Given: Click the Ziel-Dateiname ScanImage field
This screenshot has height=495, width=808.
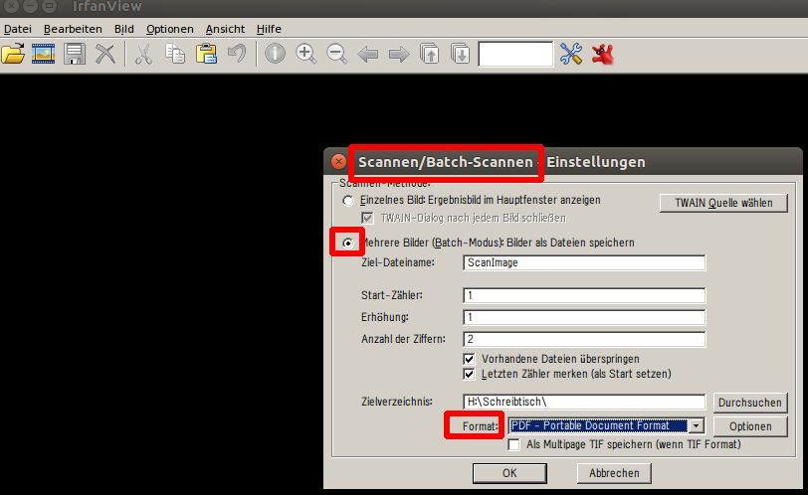Looking at the screenshot, I should 584,262.
